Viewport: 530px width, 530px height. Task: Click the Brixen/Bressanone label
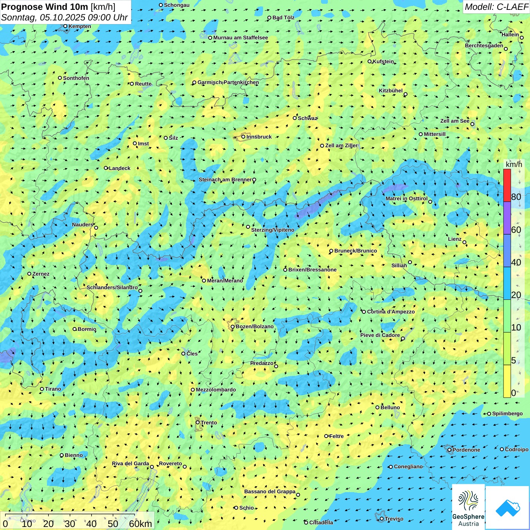click(312, 270)
